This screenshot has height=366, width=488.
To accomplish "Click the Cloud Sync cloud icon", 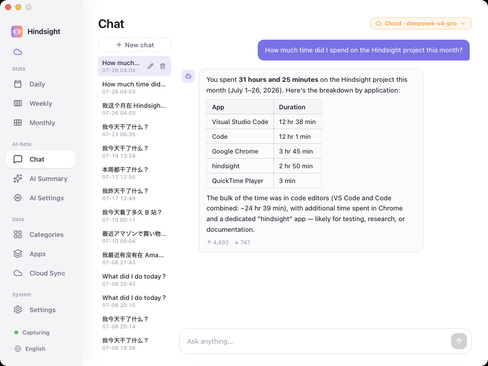I will click(18, 273).
